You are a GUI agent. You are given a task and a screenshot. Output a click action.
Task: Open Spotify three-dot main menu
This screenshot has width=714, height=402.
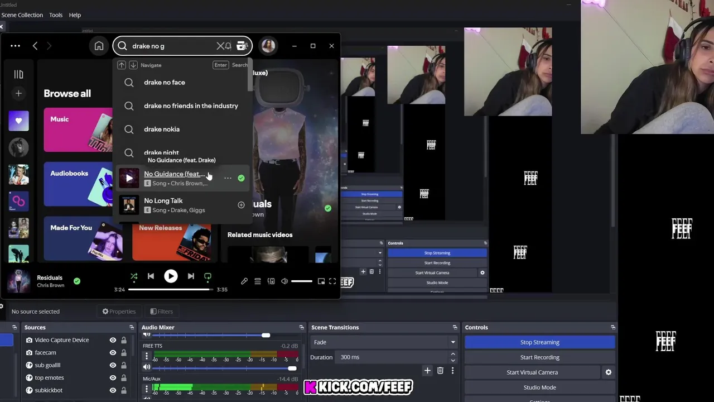pyautogui.click(x=15, y=46)
